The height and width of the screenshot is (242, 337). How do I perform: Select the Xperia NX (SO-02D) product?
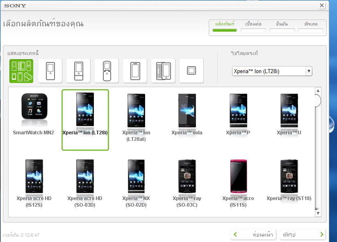click(x=136, y=183)
